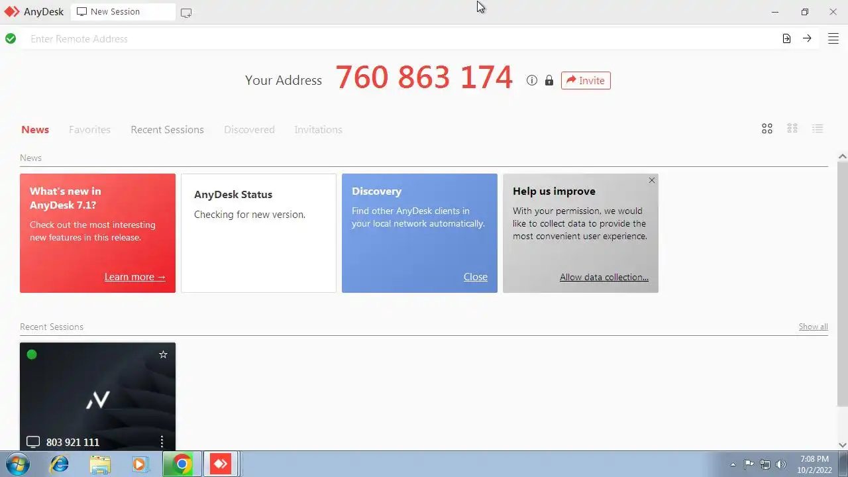This screenshot has height=477, width=848.
Task: Click the lock icon beside address
Action: pos(549,80)
